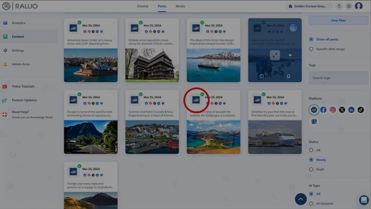Image resolution: width=371 pixels, height=209 pixels.
Task: Switch to the Creator tab
Action: (143, 6)
